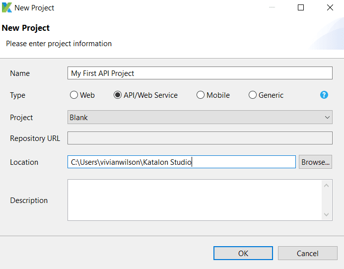Focus the Repository URL field
The width and height of the screenshot is (344, 269).
click(x=200, y=138)
